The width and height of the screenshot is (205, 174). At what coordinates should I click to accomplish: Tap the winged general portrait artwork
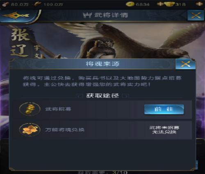coord(116,41)
